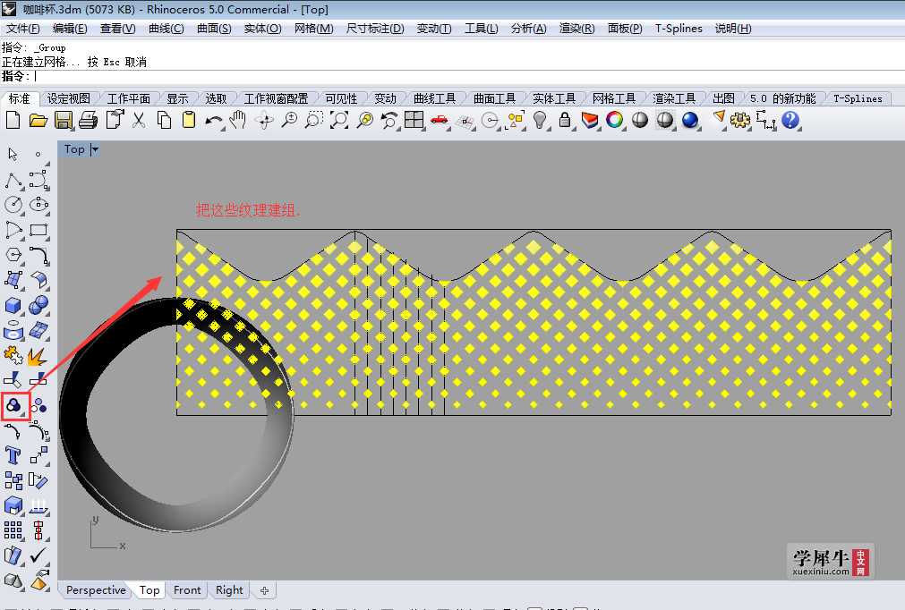This screenshot has width=905, height=610.
Task: Undo the last action with curved arrow
Action: (x=214, y=121)
